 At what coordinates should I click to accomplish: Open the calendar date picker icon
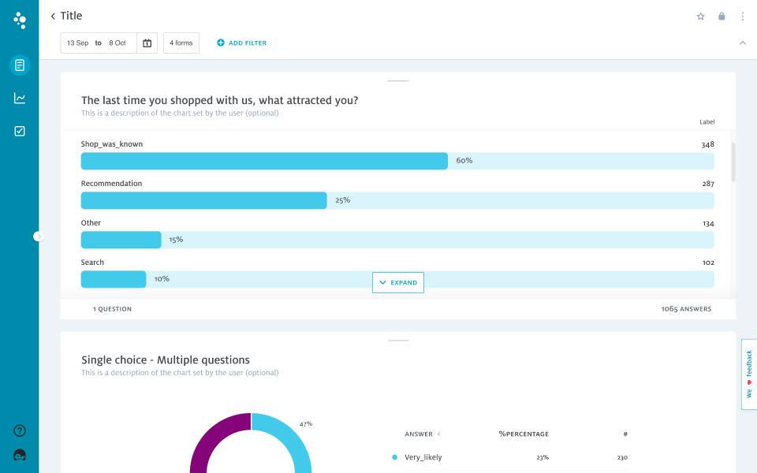pos(147,43)
